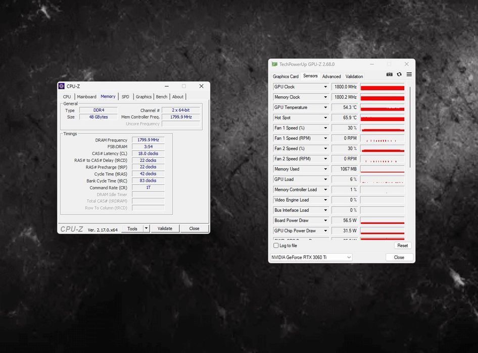The height and width of the screenshot is (353, 478).
Task: Click the GPU-Z screenshot camera icon
Action: coord(389,74)
